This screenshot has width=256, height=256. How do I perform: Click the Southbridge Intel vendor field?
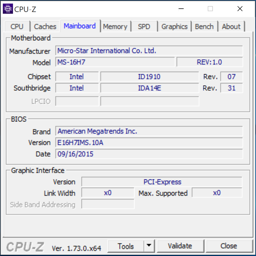click(77, 88)
